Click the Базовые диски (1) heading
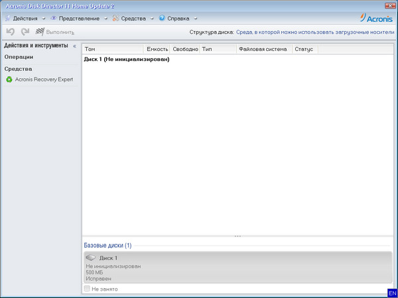398x298 pixels. click(x=107, y=245)
